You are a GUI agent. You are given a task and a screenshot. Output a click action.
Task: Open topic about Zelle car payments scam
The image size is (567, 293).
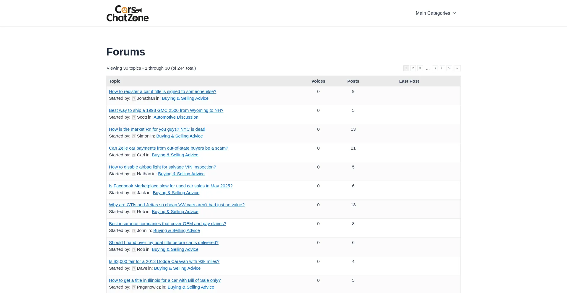[x=168, y=148]
